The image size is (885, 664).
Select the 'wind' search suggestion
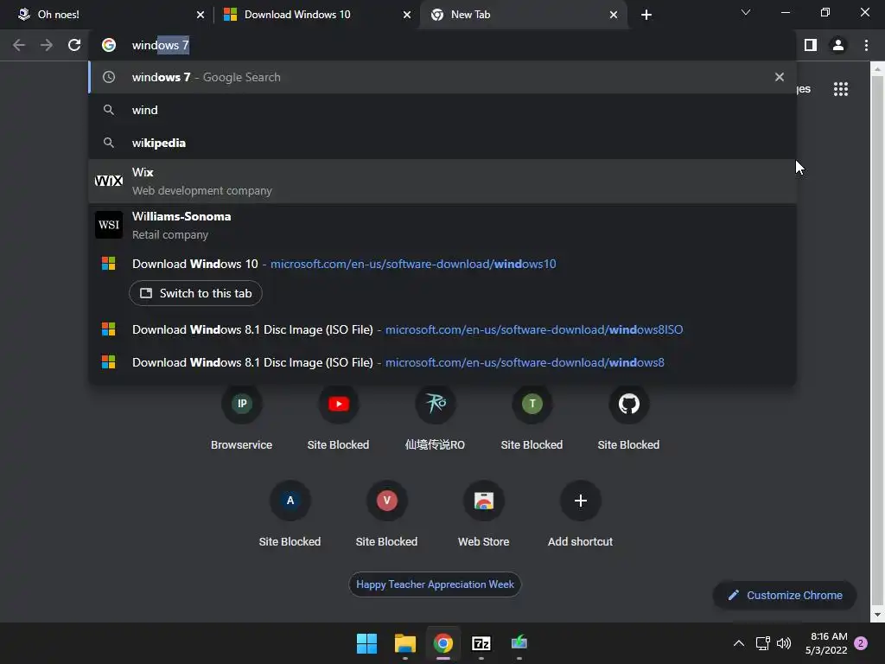pos(442,110)
